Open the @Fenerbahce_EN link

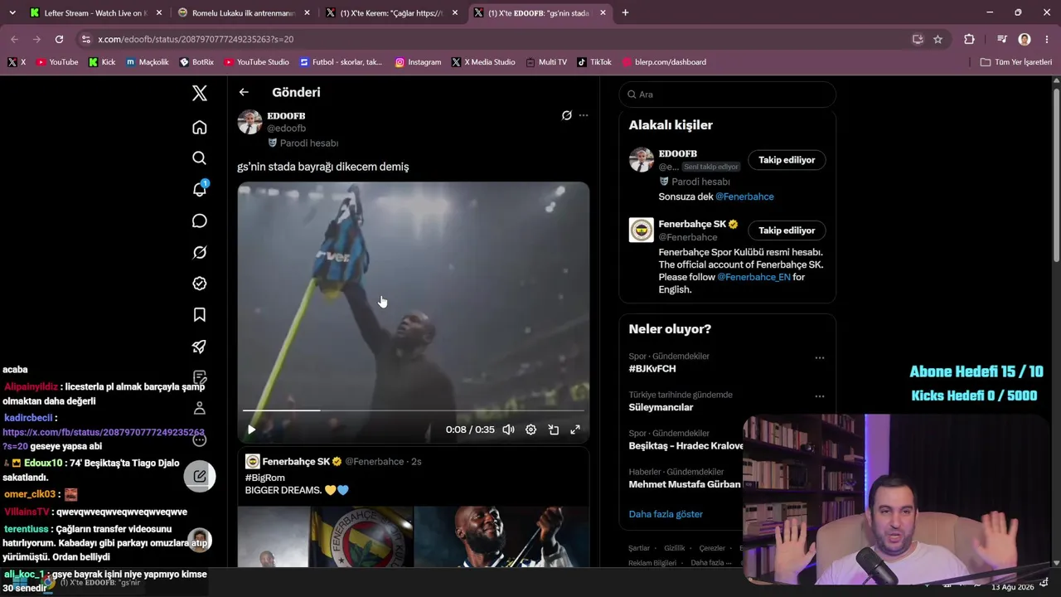click(x=753, y=277)
